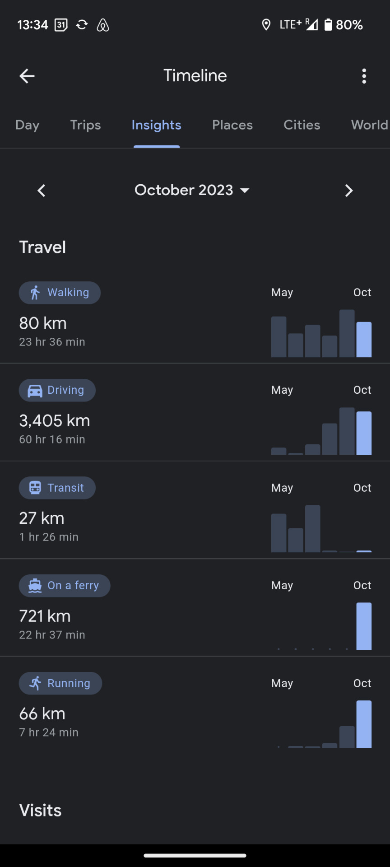Tap the 3,405 km driving distance
Screen dimensions: 390x867
55,420
